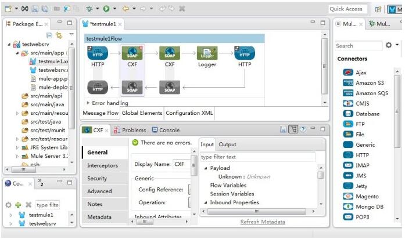Image resolution: width=405 pixels, height=239 pixels.
Task: Click the Magento connector
Action: (367, 197)
